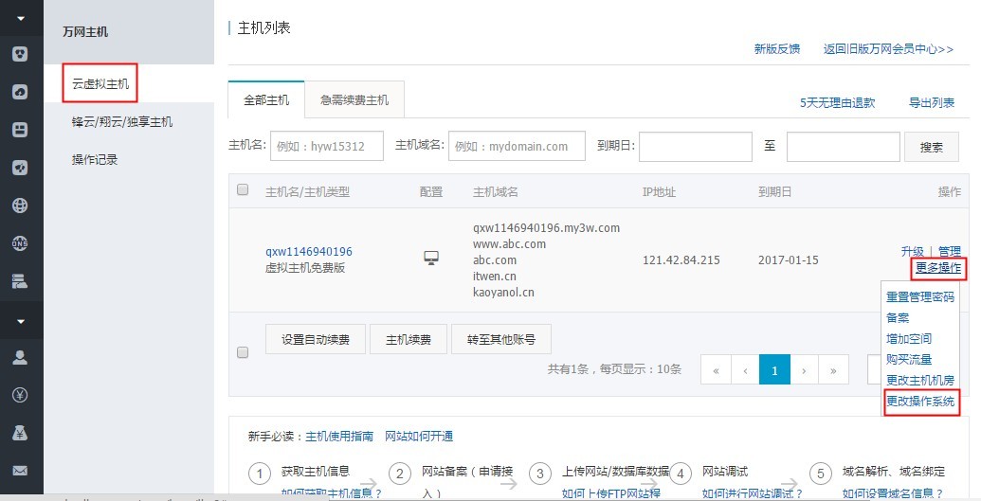Toggle the select-all checkbox in the table header

pyautogui.click(x=243, y=190)
